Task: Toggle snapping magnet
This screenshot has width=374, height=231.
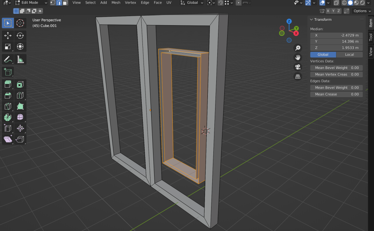Action: click(221, 3)
